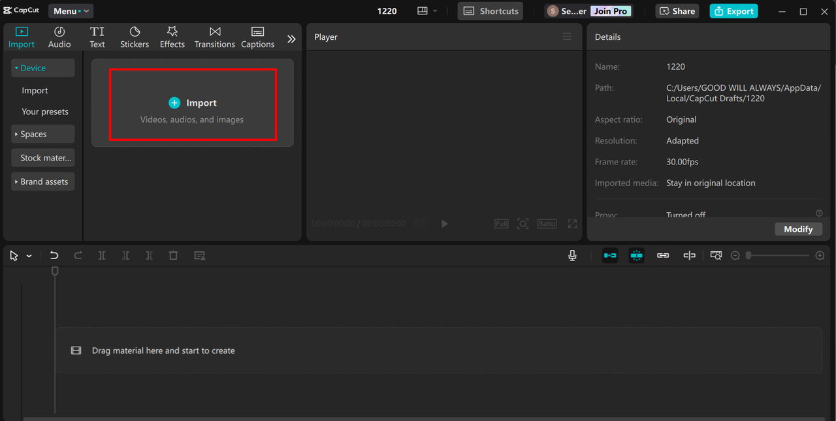Click the microphone record voiceover icon

pyautogui.click(x=572, y=256)
